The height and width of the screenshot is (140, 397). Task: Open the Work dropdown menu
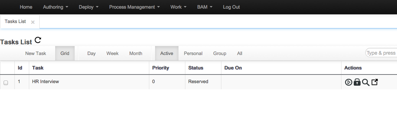[x=178, y=7]
